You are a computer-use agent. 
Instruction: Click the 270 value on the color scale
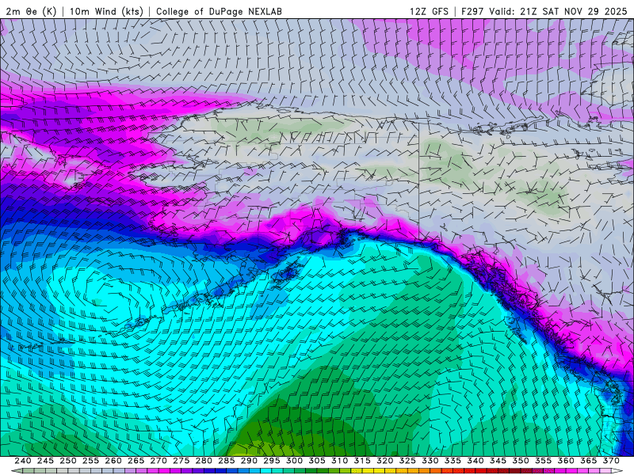coord(158,461)
